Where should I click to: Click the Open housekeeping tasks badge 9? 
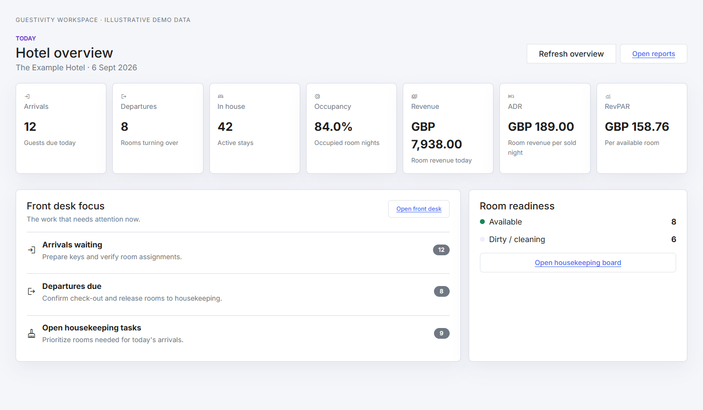coord(442,333)
